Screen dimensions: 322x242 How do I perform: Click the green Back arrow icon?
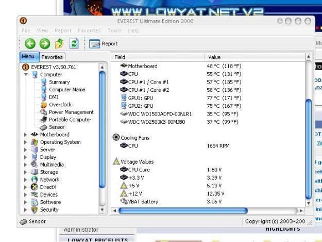click(x=30, y=44)
